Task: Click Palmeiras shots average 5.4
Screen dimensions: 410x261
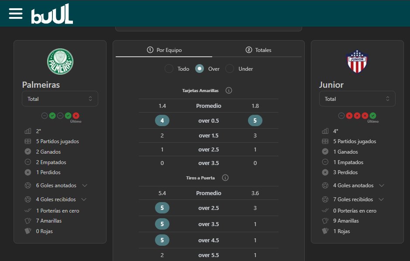Action: click(x=162, y=193)
